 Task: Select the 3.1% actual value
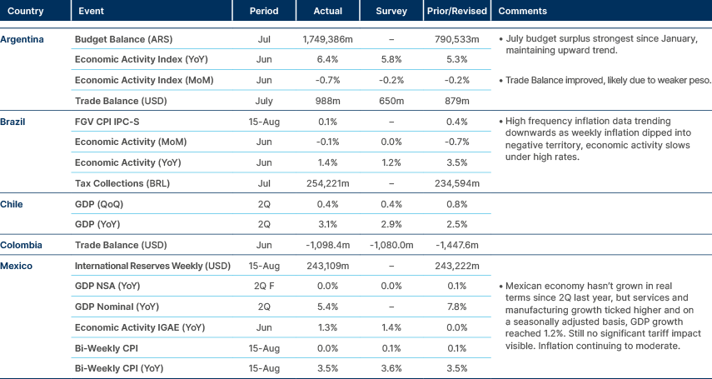[328, 224]
